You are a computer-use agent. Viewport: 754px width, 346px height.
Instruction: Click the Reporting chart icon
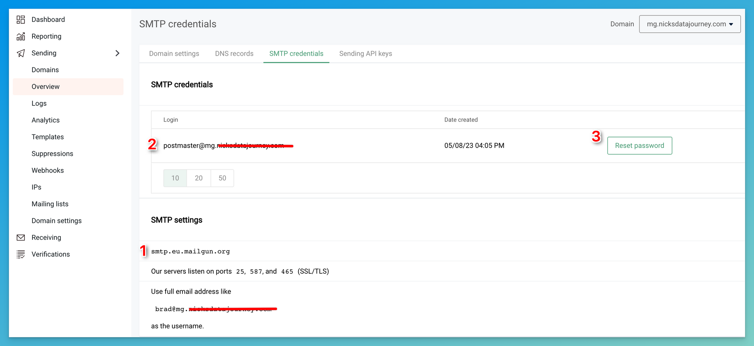21,36
